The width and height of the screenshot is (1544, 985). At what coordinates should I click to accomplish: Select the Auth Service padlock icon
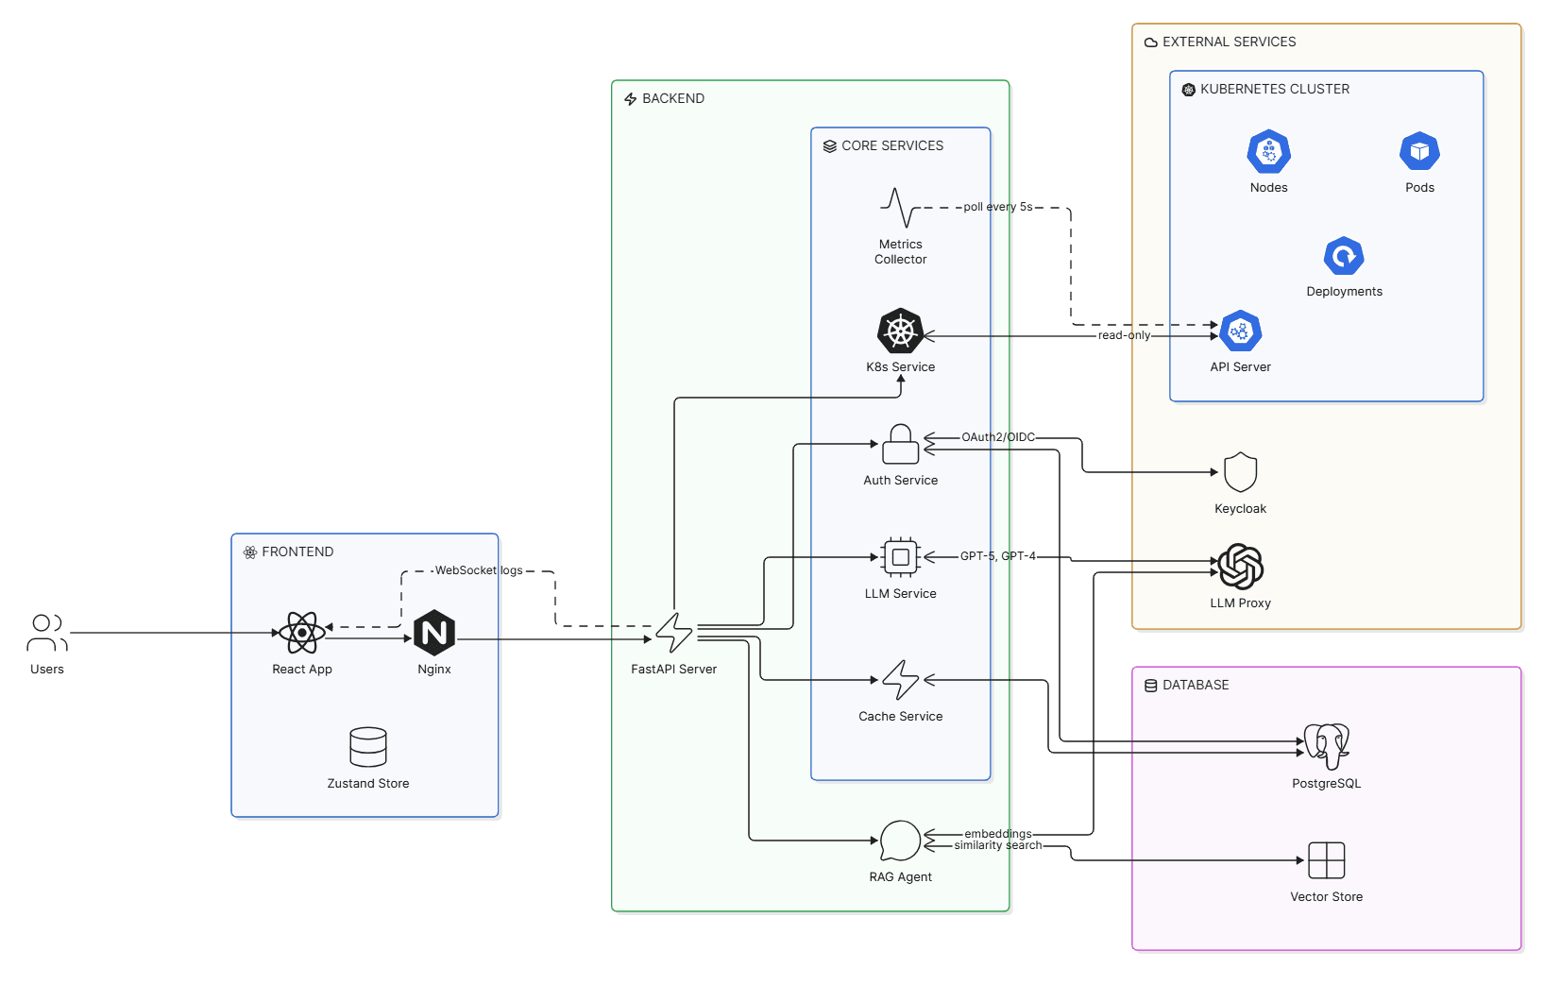[x=901, y=444]
